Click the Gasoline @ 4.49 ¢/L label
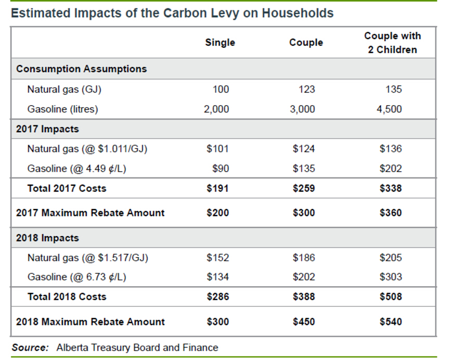This screenshot has width=452, height=360. [77, 169]
